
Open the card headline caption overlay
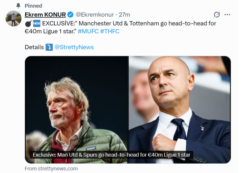click(111, 155)
